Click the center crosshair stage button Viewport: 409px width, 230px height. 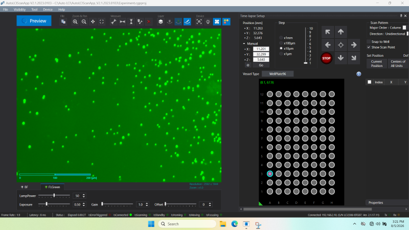pos(340,45)
